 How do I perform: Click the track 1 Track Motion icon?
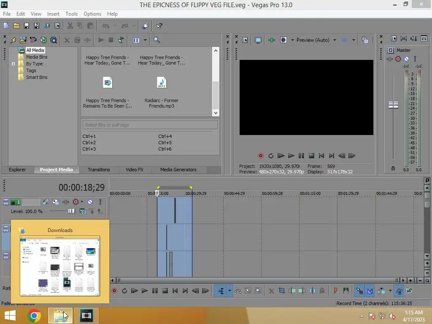click(55, 202)
